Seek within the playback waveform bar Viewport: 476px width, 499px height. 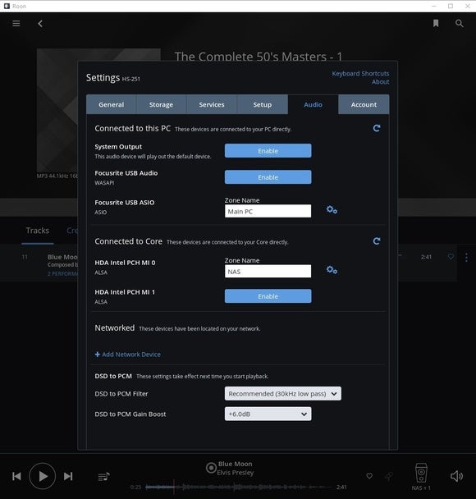pos(239,487)
